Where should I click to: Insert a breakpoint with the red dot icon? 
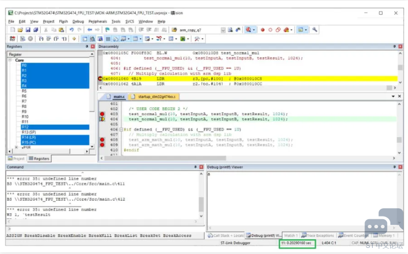[x=262, y=30]
